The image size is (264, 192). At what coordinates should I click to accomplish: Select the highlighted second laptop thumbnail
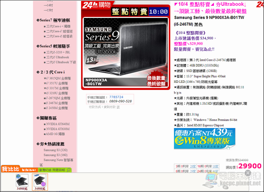pyautogui.click(x=40, y=183)
